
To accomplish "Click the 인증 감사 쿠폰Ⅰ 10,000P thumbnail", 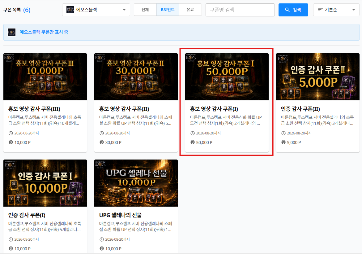I will click(x=45, y=183).
